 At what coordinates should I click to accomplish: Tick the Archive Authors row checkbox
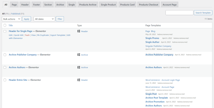[5, 68]
